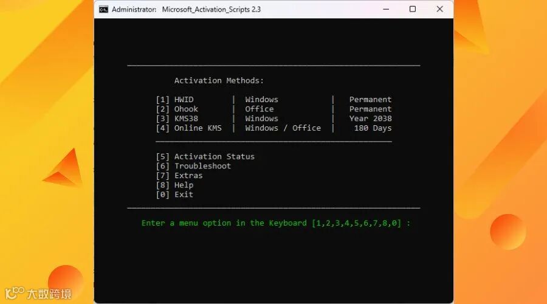Screen dimensions: 547x304
Task: Click the '[1] HWID' menu line
Action: (175, 100)
